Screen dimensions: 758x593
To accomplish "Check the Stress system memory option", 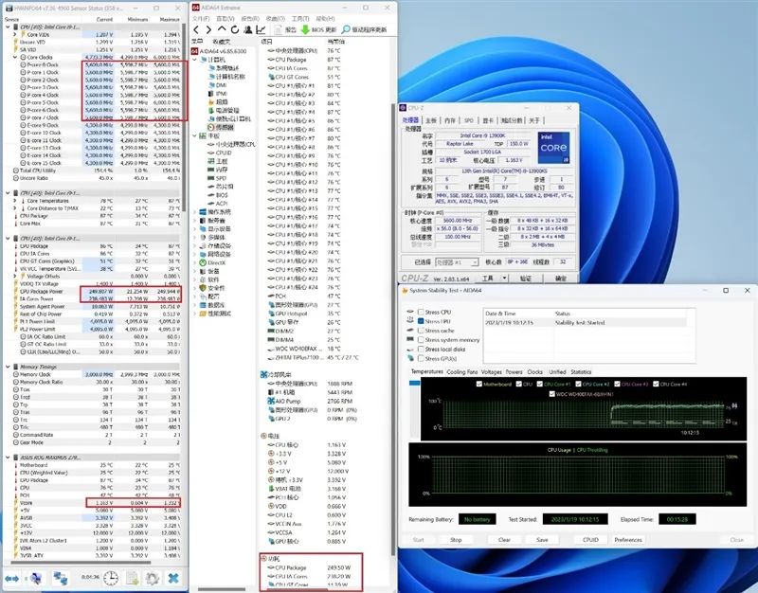I will click(x=421, y=340).
